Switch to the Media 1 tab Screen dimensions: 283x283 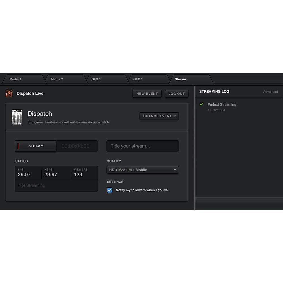15,79
